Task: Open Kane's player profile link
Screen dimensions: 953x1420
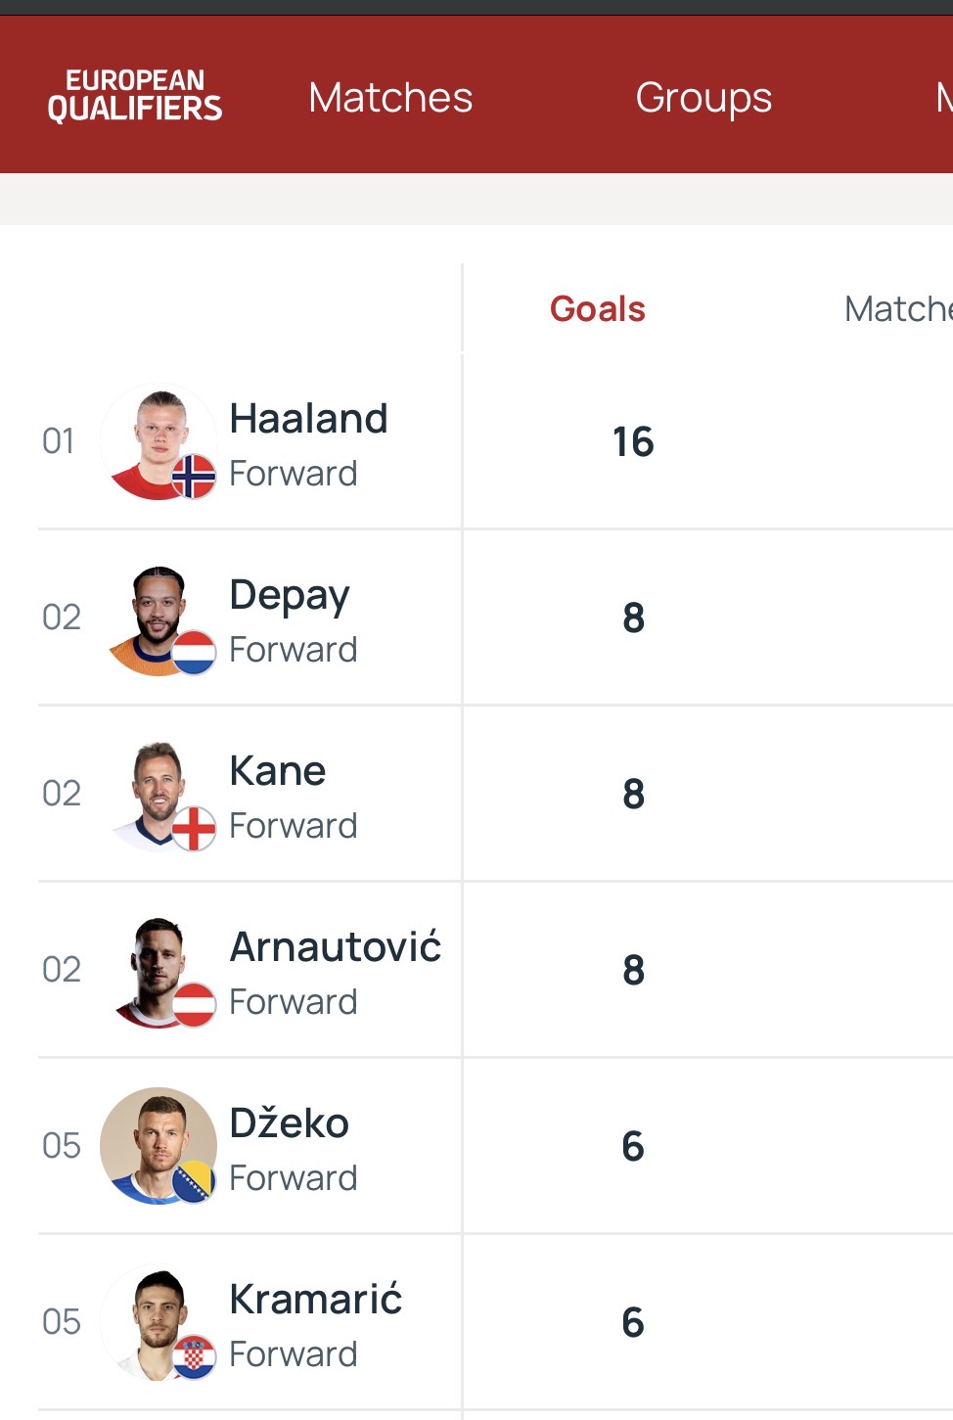Action: (x=278, y=771)
